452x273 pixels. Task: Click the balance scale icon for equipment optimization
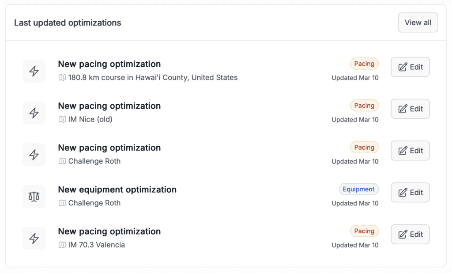tap(34, 197)
